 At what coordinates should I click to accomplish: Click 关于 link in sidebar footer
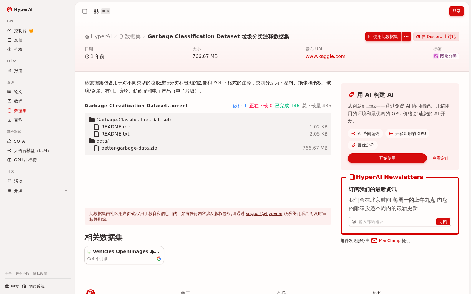tap(8, 274)
